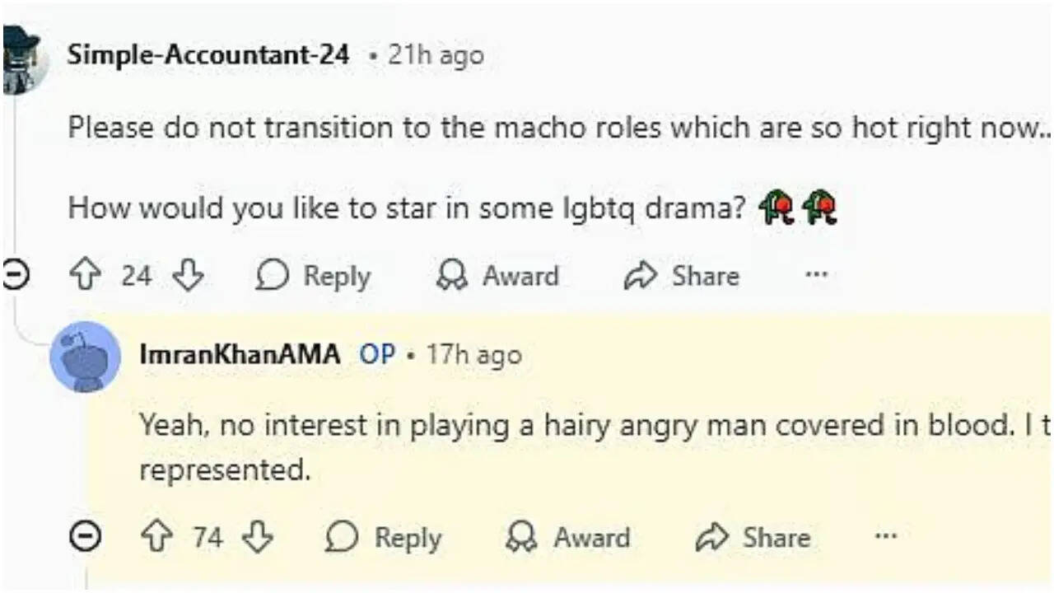Open the 21h ago comment timestamp
This screenshot has height=593, width=1054.
point(436,55)
